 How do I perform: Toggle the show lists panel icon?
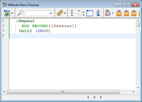[90, 13]
